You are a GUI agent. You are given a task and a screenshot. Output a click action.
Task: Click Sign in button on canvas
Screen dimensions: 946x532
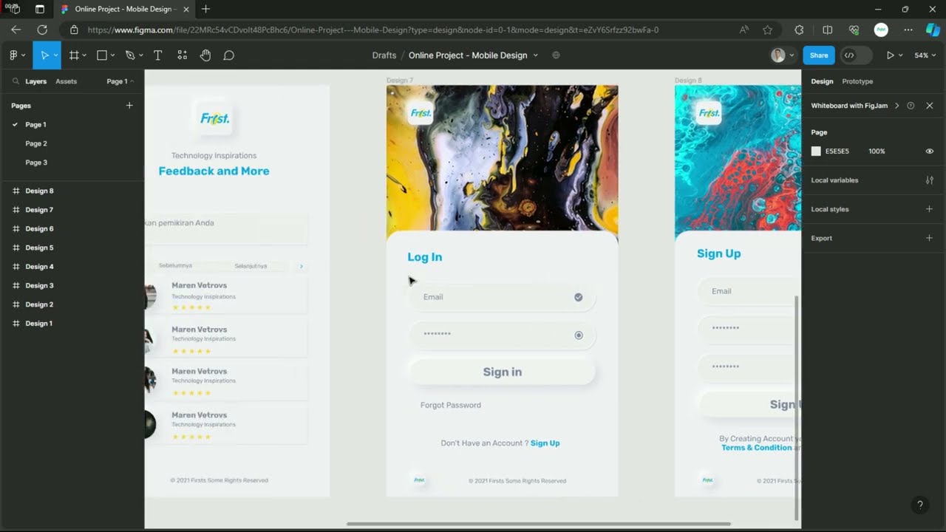503,372
